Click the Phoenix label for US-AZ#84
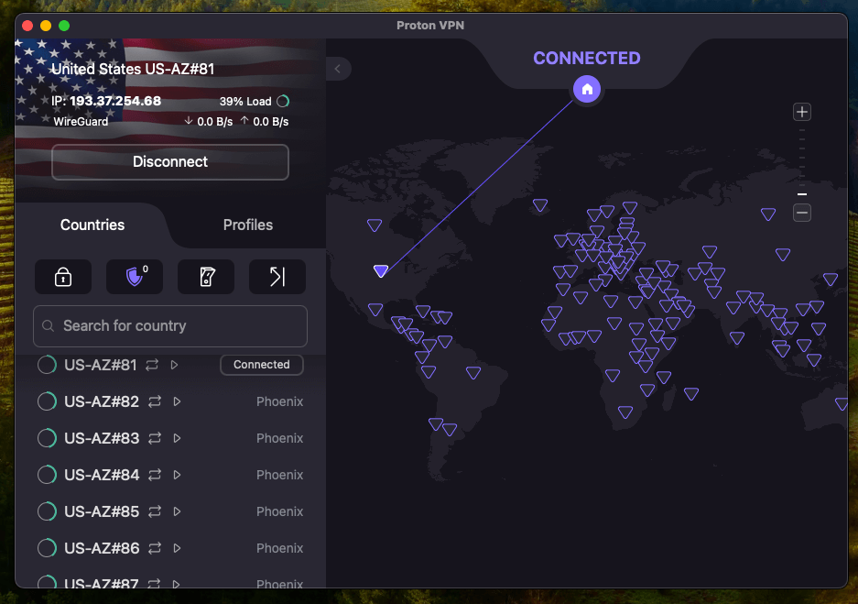858x604 pixels. pyautogui.click(x=279, y=475)
